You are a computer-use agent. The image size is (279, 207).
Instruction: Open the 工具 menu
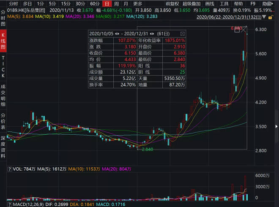(x=224, y=3)
